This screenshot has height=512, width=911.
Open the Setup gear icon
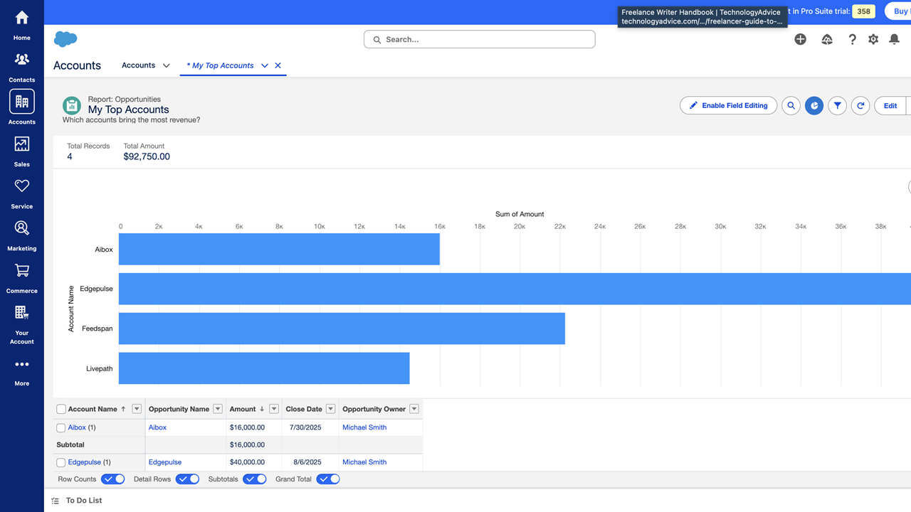click(873, 40)
